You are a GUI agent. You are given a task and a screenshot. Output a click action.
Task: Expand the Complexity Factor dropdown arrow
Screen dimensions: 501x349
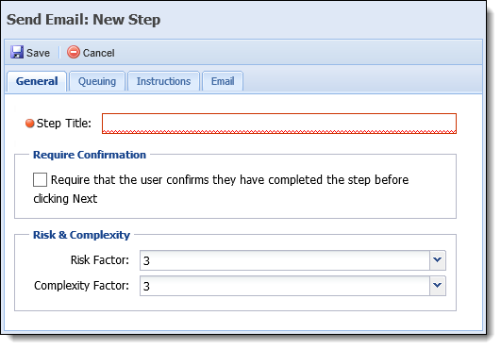click(438, 286)
